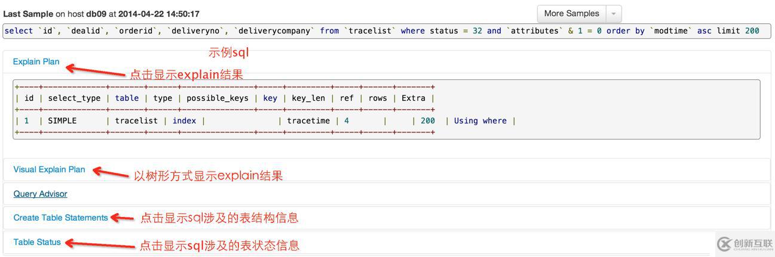Click the red 示例sql annotation
The width and height of the screenshot is (775, 257).
[228, 52]
